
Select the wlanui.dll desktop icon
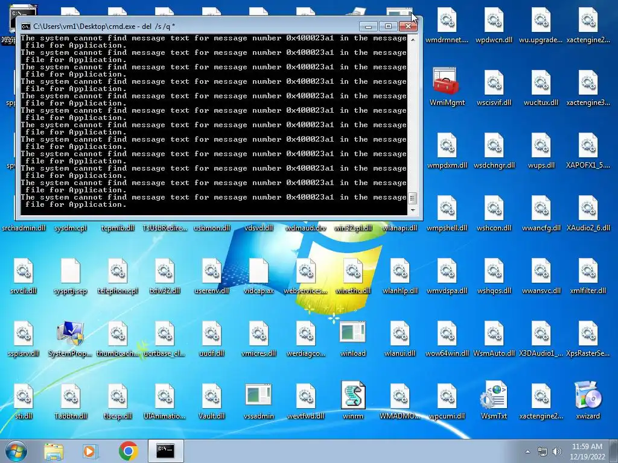point(400,333)
